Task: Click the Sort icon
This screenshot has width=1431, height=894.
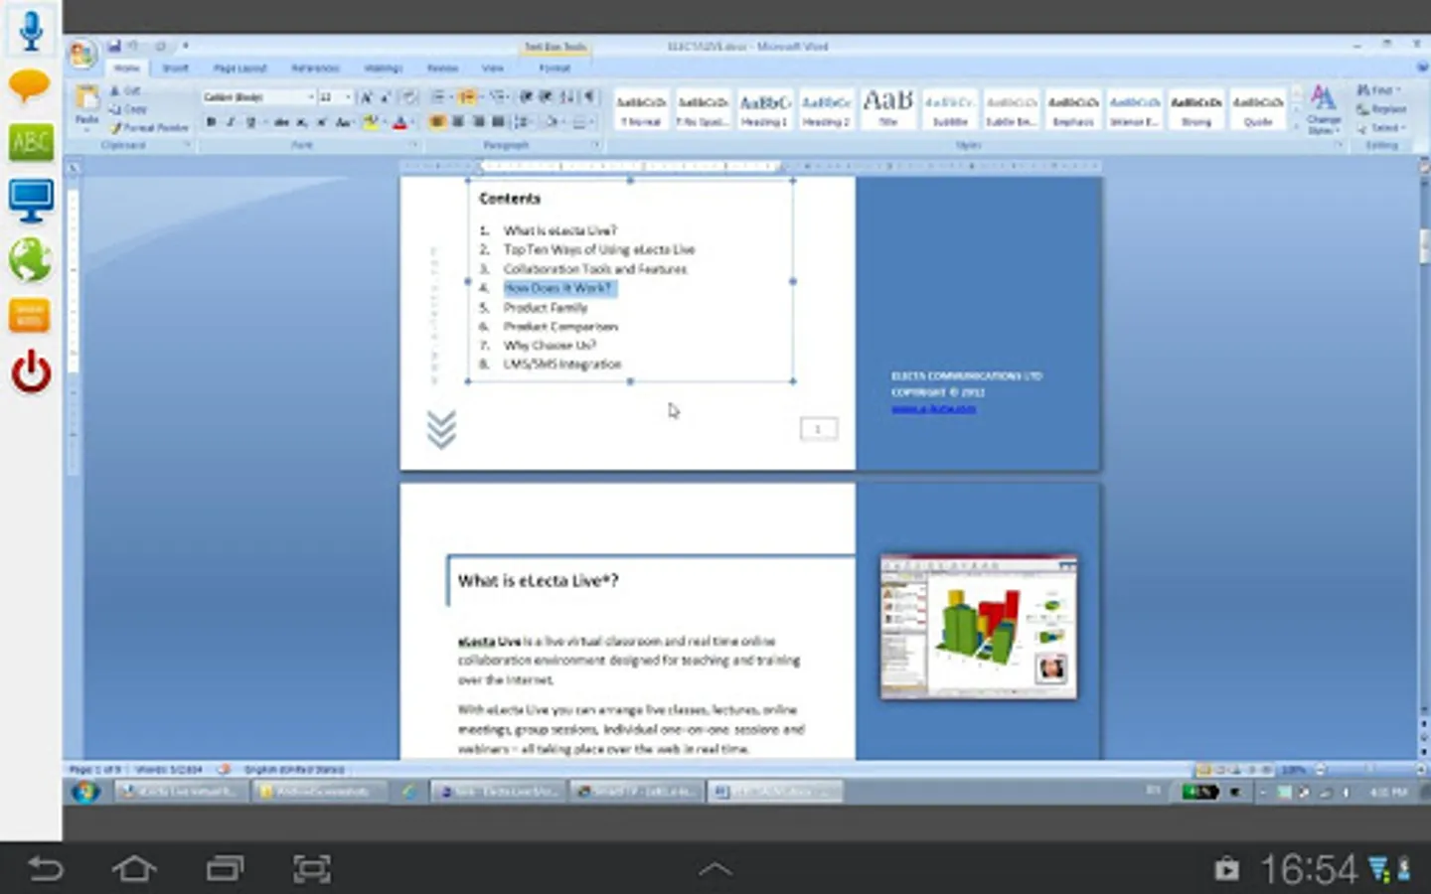Action: (x=567, y=96)
